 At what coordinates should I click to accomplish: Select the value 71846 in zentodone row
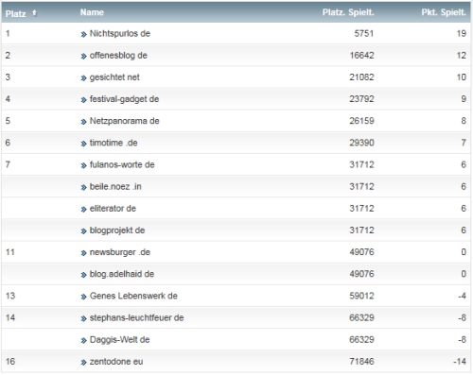click(361, 362)
